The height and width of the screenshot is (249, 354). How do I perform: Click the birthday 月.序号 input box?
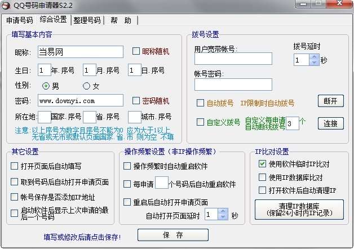tap(90, 70)
